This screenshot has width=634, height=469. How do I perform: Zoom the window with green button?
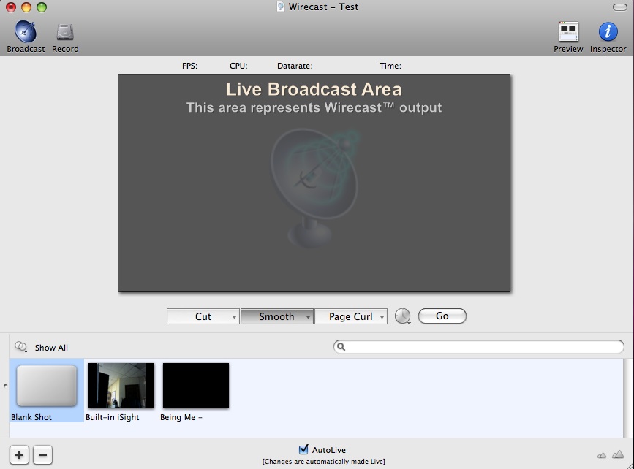pyautogui.click(x=42, y=7)
